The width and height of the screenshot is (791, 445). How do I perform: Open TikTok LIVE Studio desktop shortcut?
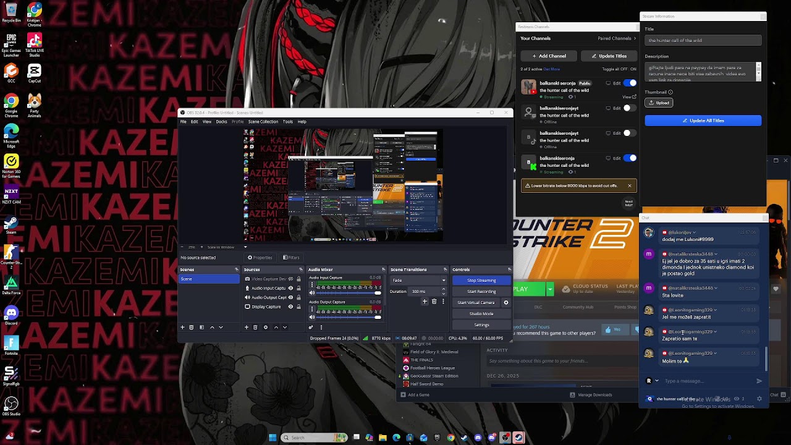(x=35, y=44)
